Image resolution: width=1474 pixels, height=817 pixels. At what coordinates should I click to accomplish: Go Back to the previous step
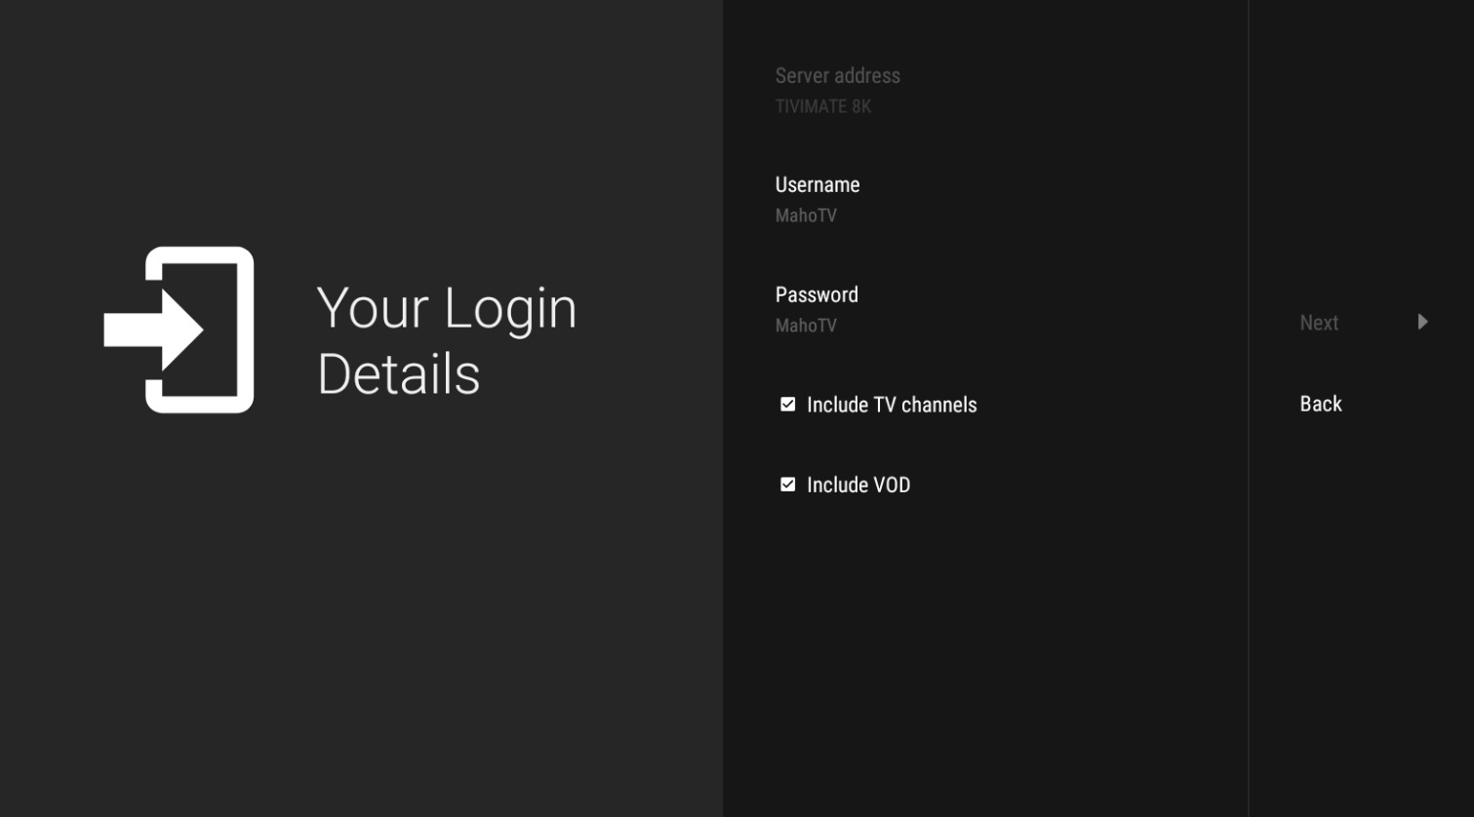point(1320,404)
